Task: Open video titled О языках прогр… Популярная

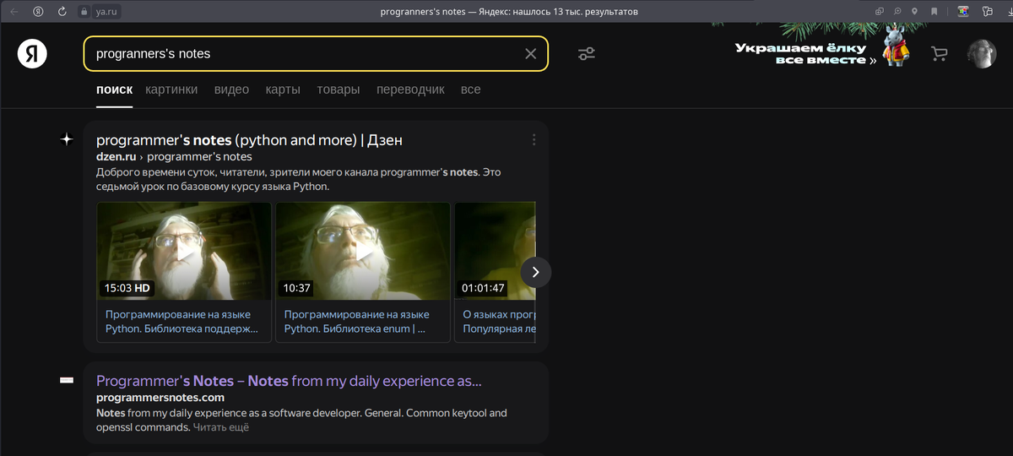Action: [x=498, y=321]
